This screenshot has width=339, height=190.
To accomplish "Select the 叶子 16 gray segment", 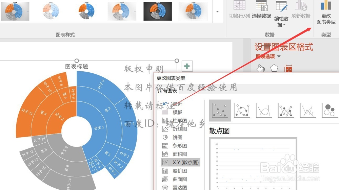I will pyautogui.click(x=40, y=140).
